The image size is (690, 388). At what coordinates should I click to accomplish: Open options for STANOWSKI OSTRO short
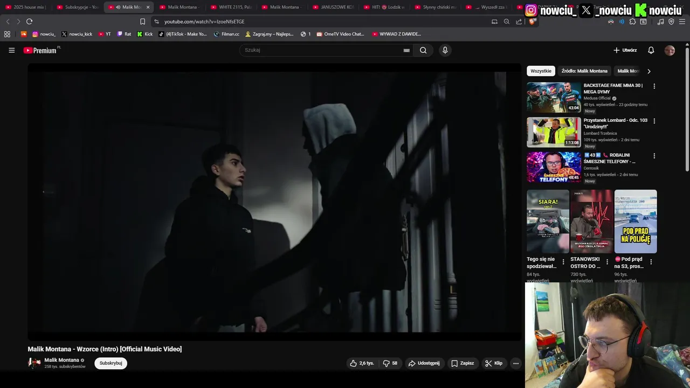(607, 262)
